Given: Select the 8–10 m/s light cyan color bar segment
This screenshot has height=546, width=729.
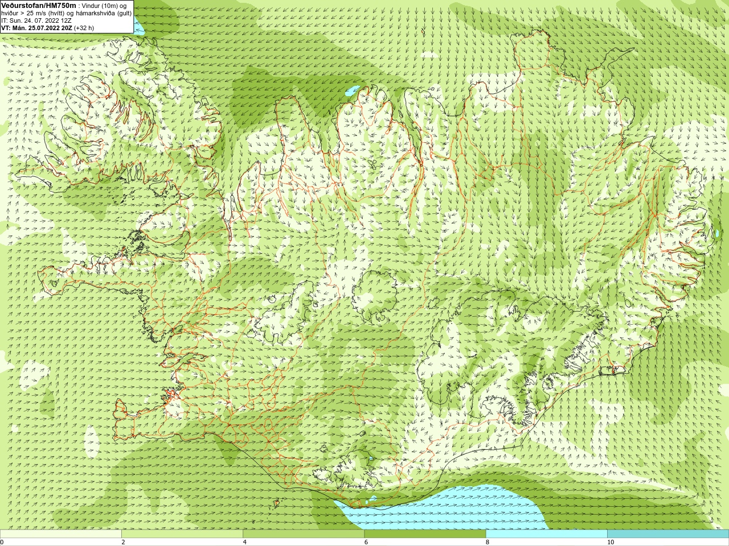Looking at the screenshot, I should (546, 534).
